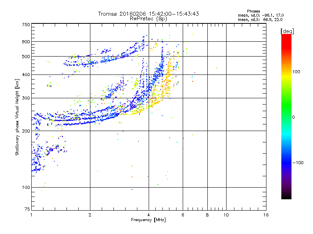Click the 'Phases' header label
The width and height of the screenshot is (313, 234).
click(253, 11)
